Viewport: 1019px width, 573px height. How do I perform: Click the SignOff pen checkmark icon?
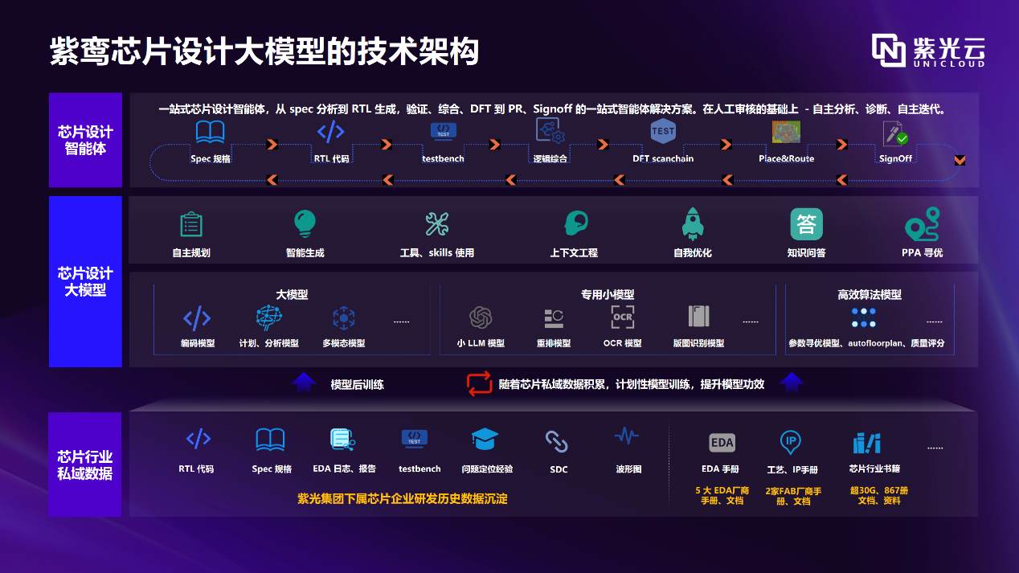point(894,133)
